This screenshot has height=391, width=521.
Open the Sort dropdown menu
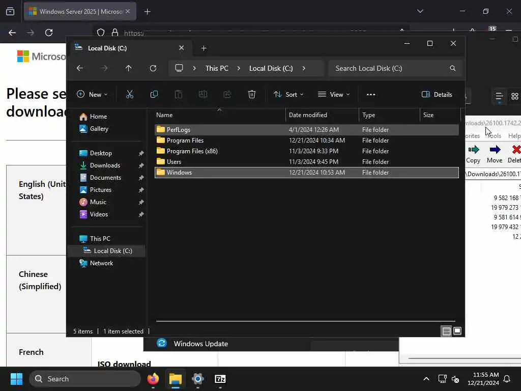(288, 94)
